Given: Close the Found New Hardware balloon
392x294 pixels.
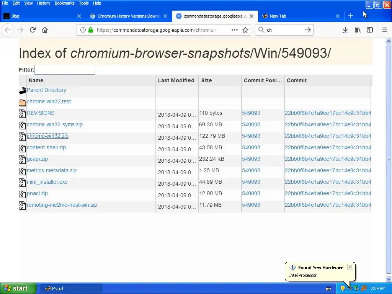Looking at the screenshot, I should (x=350, y=267).
